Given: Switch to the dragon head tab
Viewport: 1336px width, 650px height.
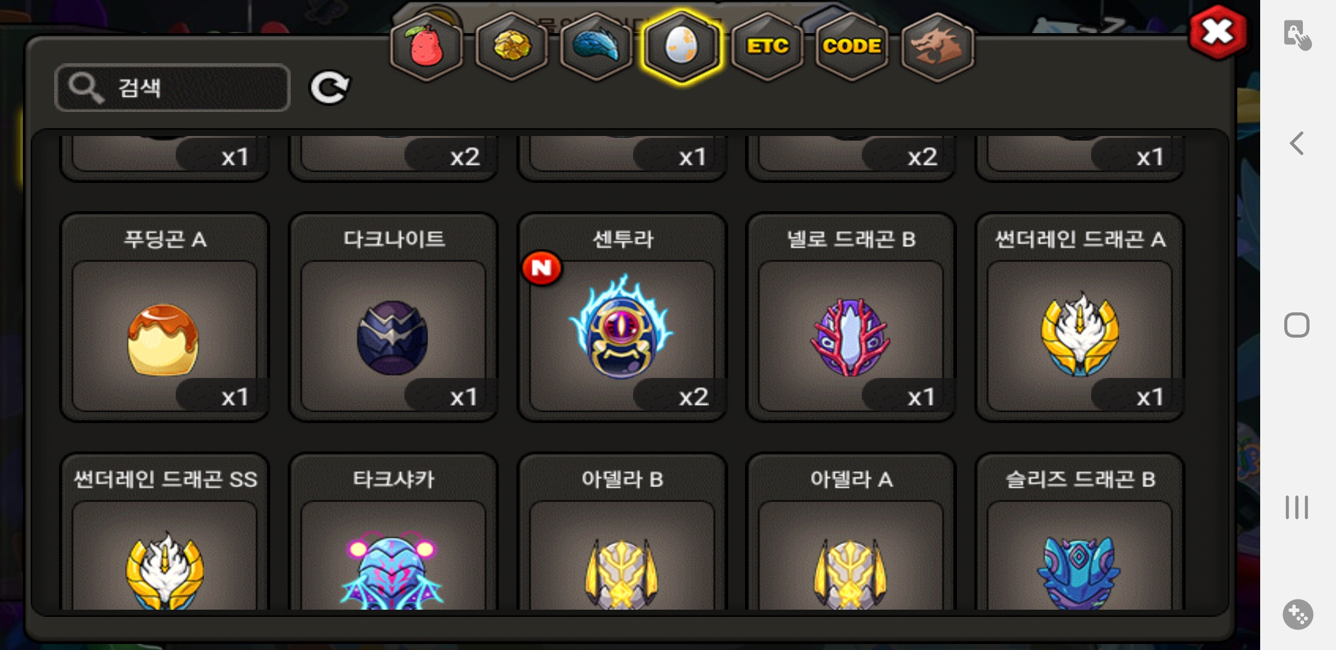Looking at the screenshot, I should (937, 46).
